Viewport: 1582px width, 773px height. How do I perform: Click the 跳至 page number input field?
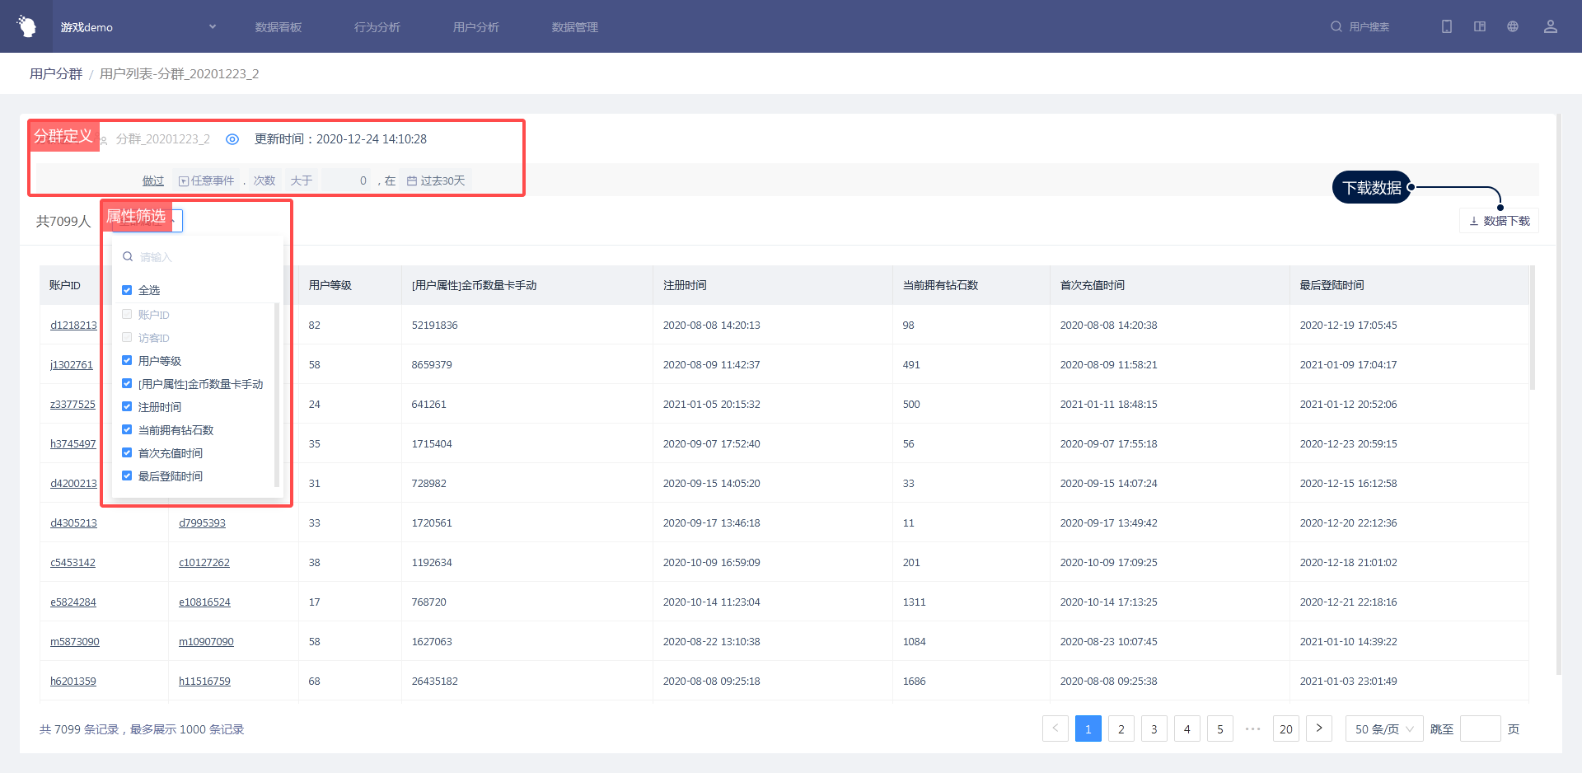click(1480, 728)
